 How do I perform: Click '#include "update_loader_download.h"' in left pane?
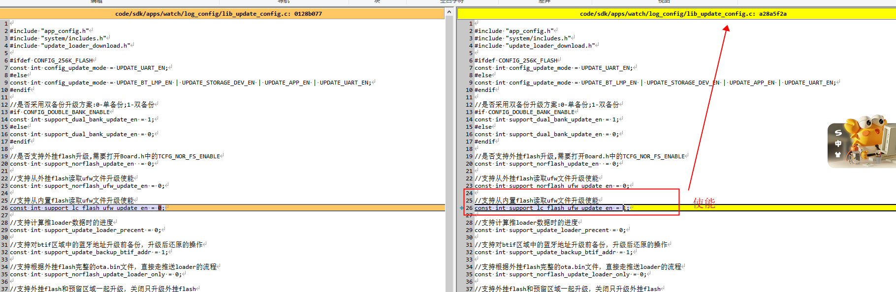(70, 46)
